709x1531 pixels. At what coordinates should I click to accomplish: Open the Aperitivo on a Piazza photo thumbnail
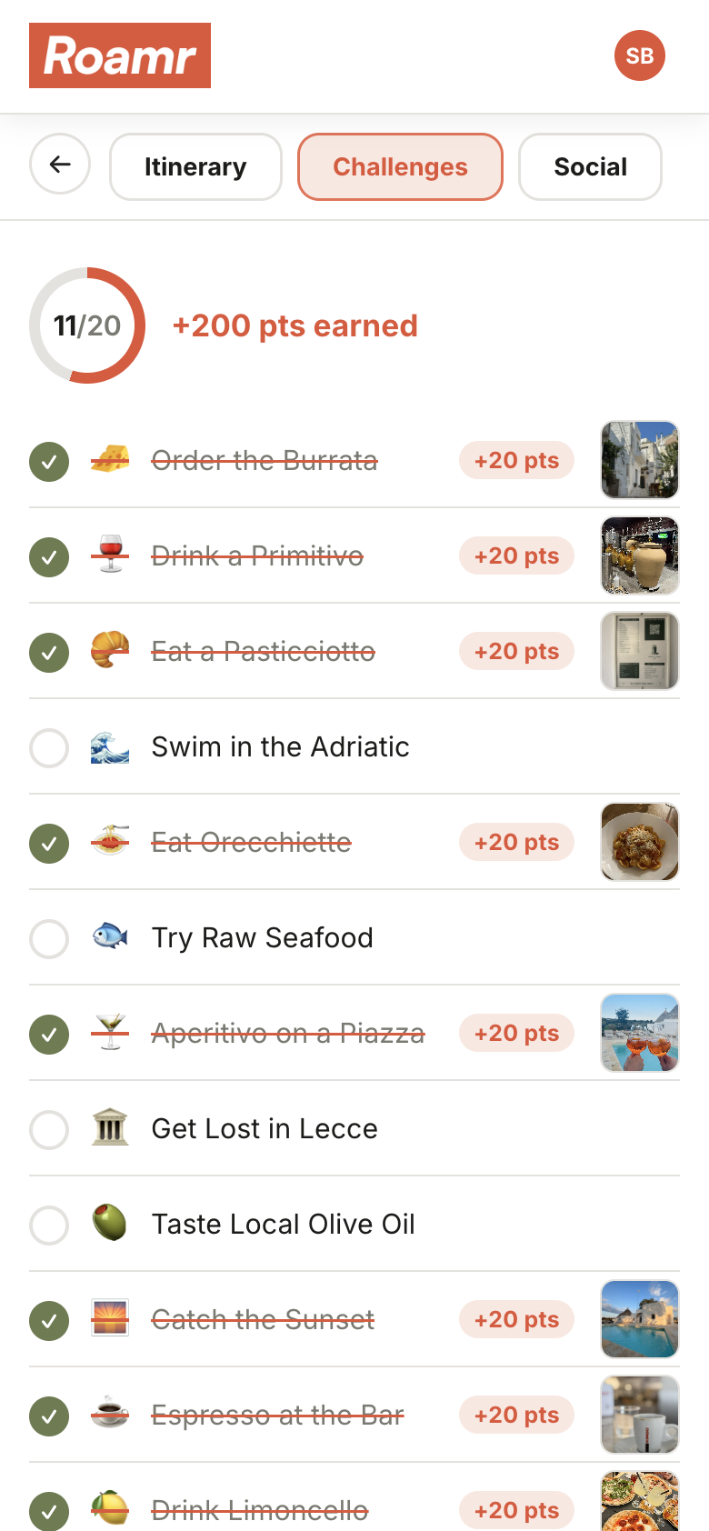(640, 1033)
